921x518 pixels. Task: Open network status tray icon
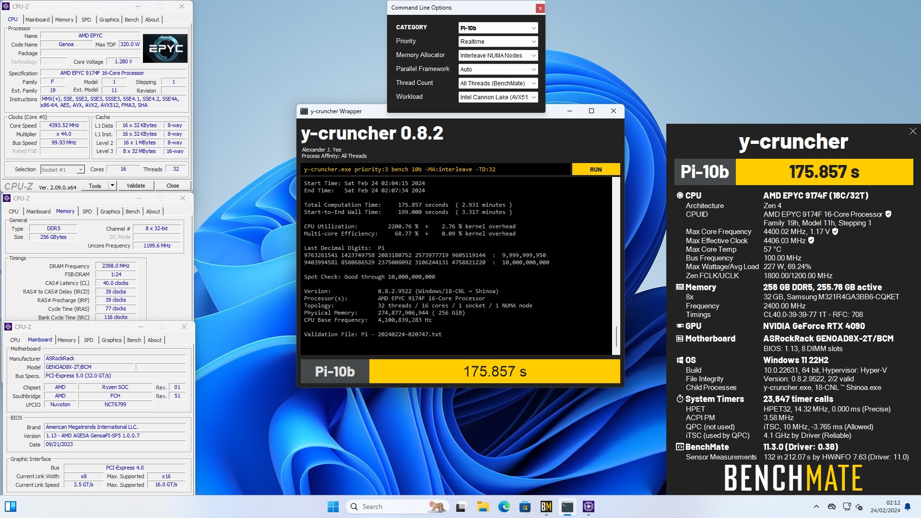click(847, 506)
